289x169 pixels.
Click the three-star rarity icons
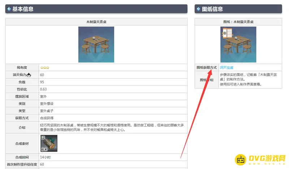[x=44, y=67]
